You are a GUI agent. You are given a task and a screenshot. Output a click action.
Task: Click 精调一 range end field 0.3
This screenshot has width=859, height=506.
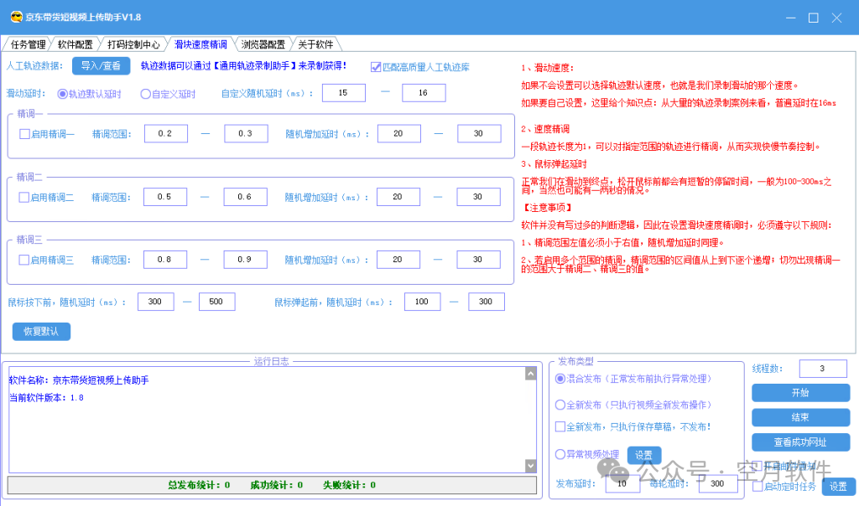(x=246, y=133)
